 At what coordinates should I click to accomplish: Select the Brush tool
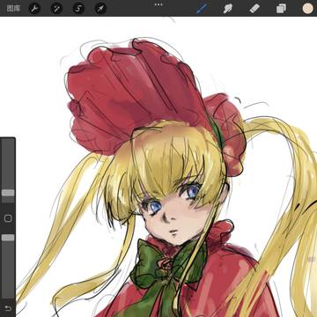tap(202, 9)
